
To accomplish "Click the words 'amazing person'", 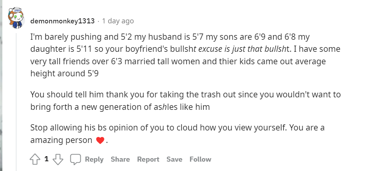I will [61, 141].
